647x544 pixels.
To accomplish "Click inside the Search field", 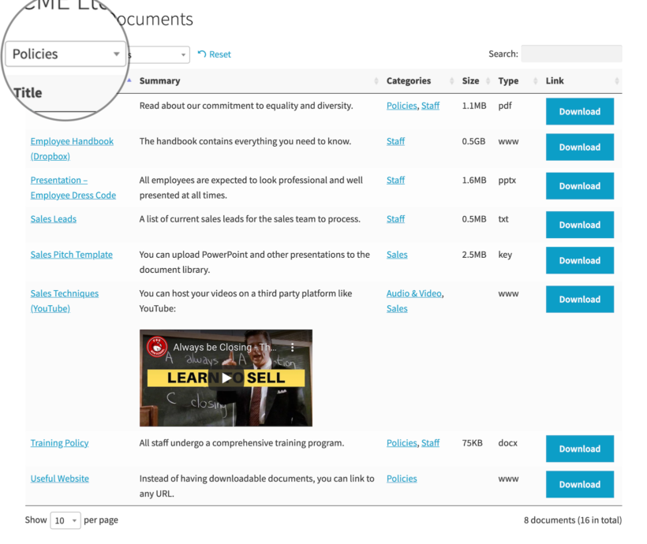I will [571, 54].
